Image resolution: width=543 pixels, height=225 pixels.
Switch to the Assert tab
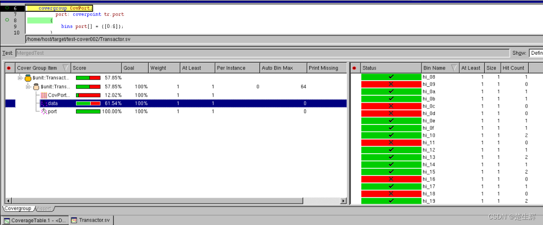(x=44, y=209)
